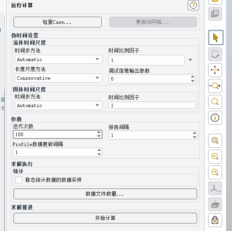The image size is (232, 231).
Task: Choose the pan/translate view tool
Action: (215, 70)
